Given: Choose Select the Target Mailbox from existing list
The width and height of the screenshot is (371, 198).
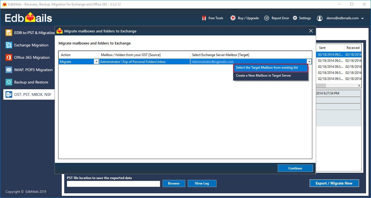Looking at the screenshot, I should (271, 68).
